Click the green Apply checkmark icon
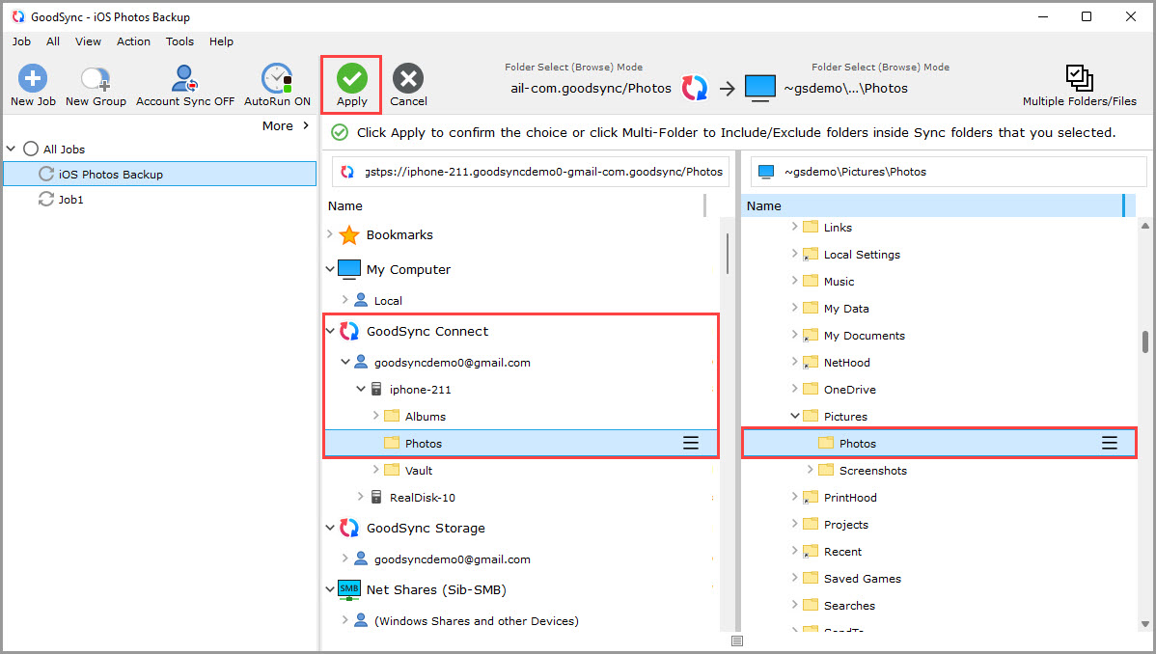Image resolution: width=1156 pixels, height=654 pixels. click(351, 78)
